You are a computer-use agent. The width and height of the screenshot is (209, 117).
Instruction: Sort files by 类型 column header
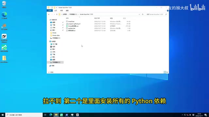click(x=111, y=18)
